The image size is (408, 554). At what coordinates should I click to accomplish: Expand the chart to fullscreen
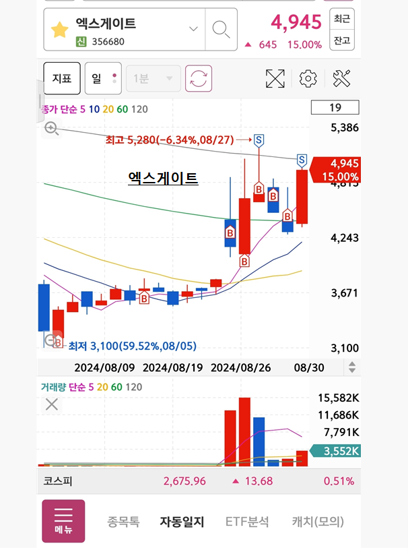[275, 78]
